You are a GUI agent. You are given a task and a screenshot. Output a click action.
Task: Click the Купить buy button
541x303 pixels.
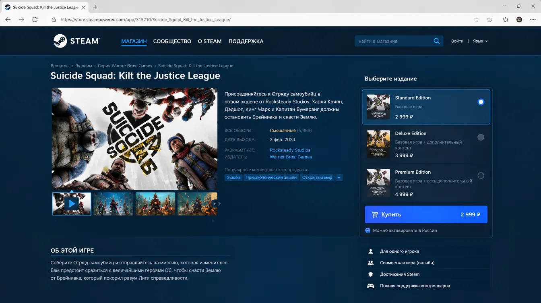[x=426, y=214]
